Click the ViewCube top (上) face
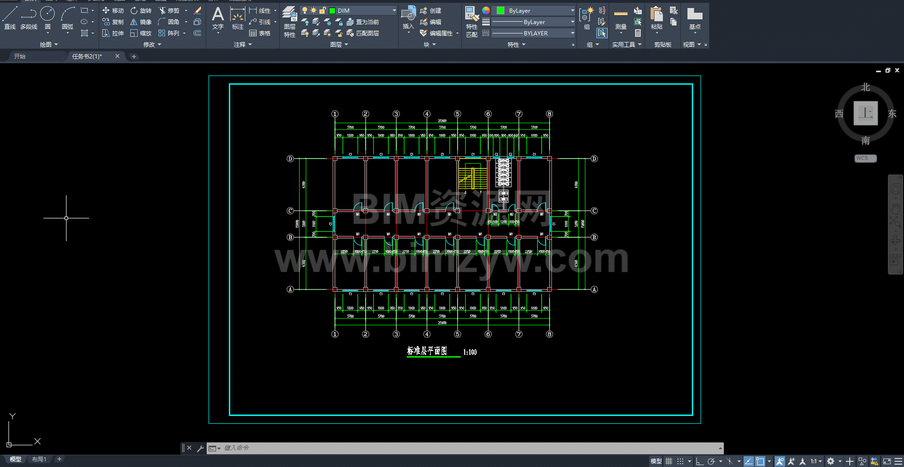 point(866,113)
